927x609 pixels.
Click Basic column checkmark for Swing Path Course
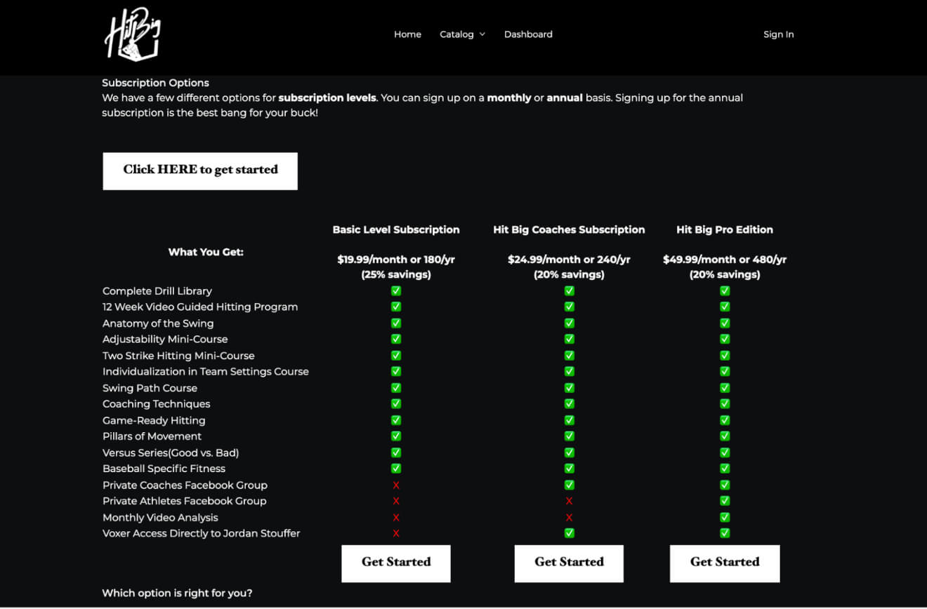coord(396,388)
